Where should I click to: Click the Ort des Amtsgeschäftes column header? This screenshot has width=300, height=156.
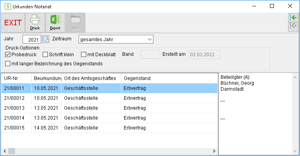[x=91, y=78]
